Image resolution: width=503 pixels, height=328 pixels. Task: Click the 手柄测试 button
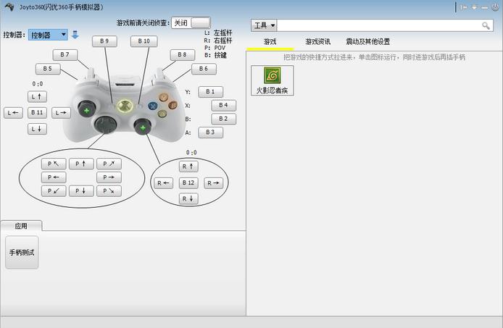pyautogui.click(x=22, y=252)
